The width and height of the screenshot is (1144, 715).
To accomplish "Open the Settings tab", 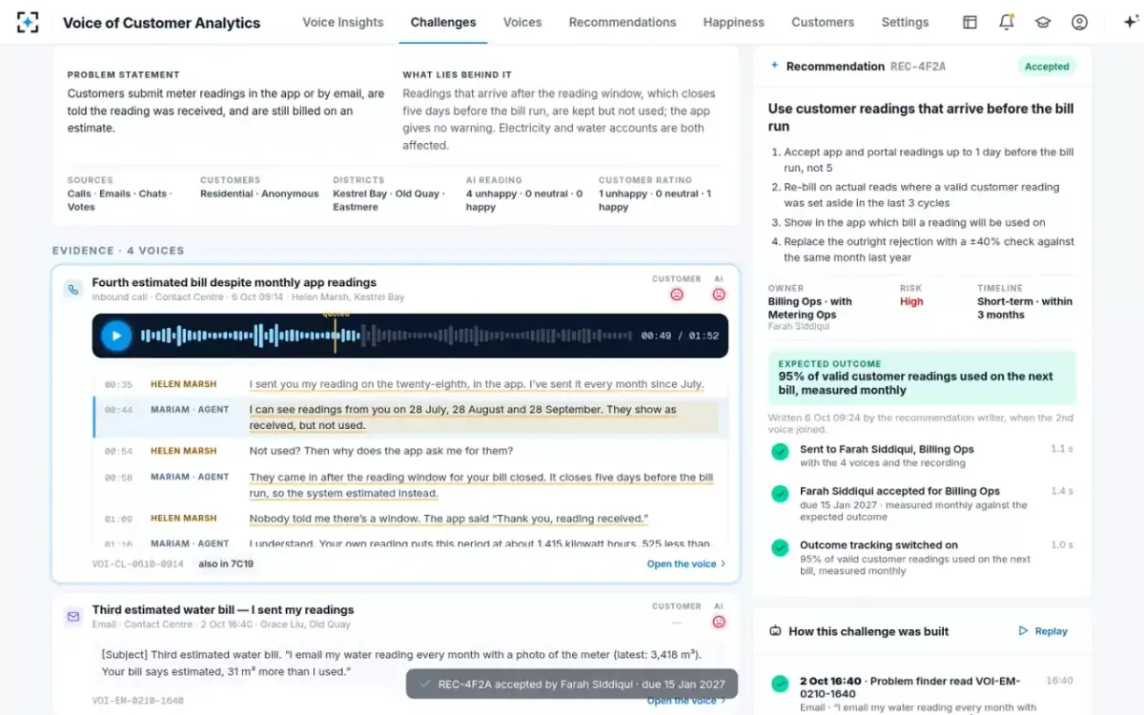I will coord(905,22).
